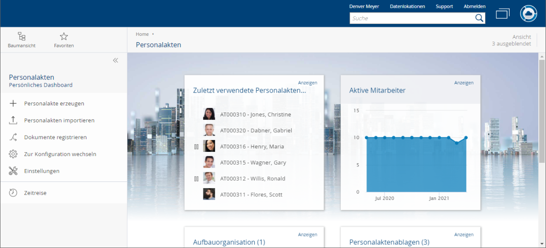The image size is (546, 248).
Task: Click the Suche search input field
Action: 412,18
